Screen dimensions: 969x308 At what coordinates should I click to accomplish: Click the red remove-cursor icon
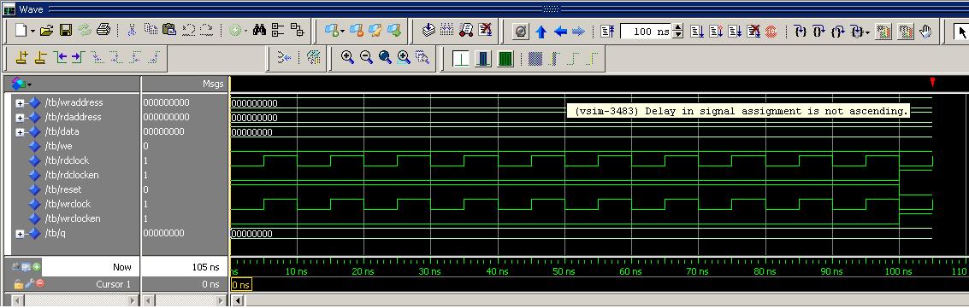pyautogui.click(x=39, y=283)
